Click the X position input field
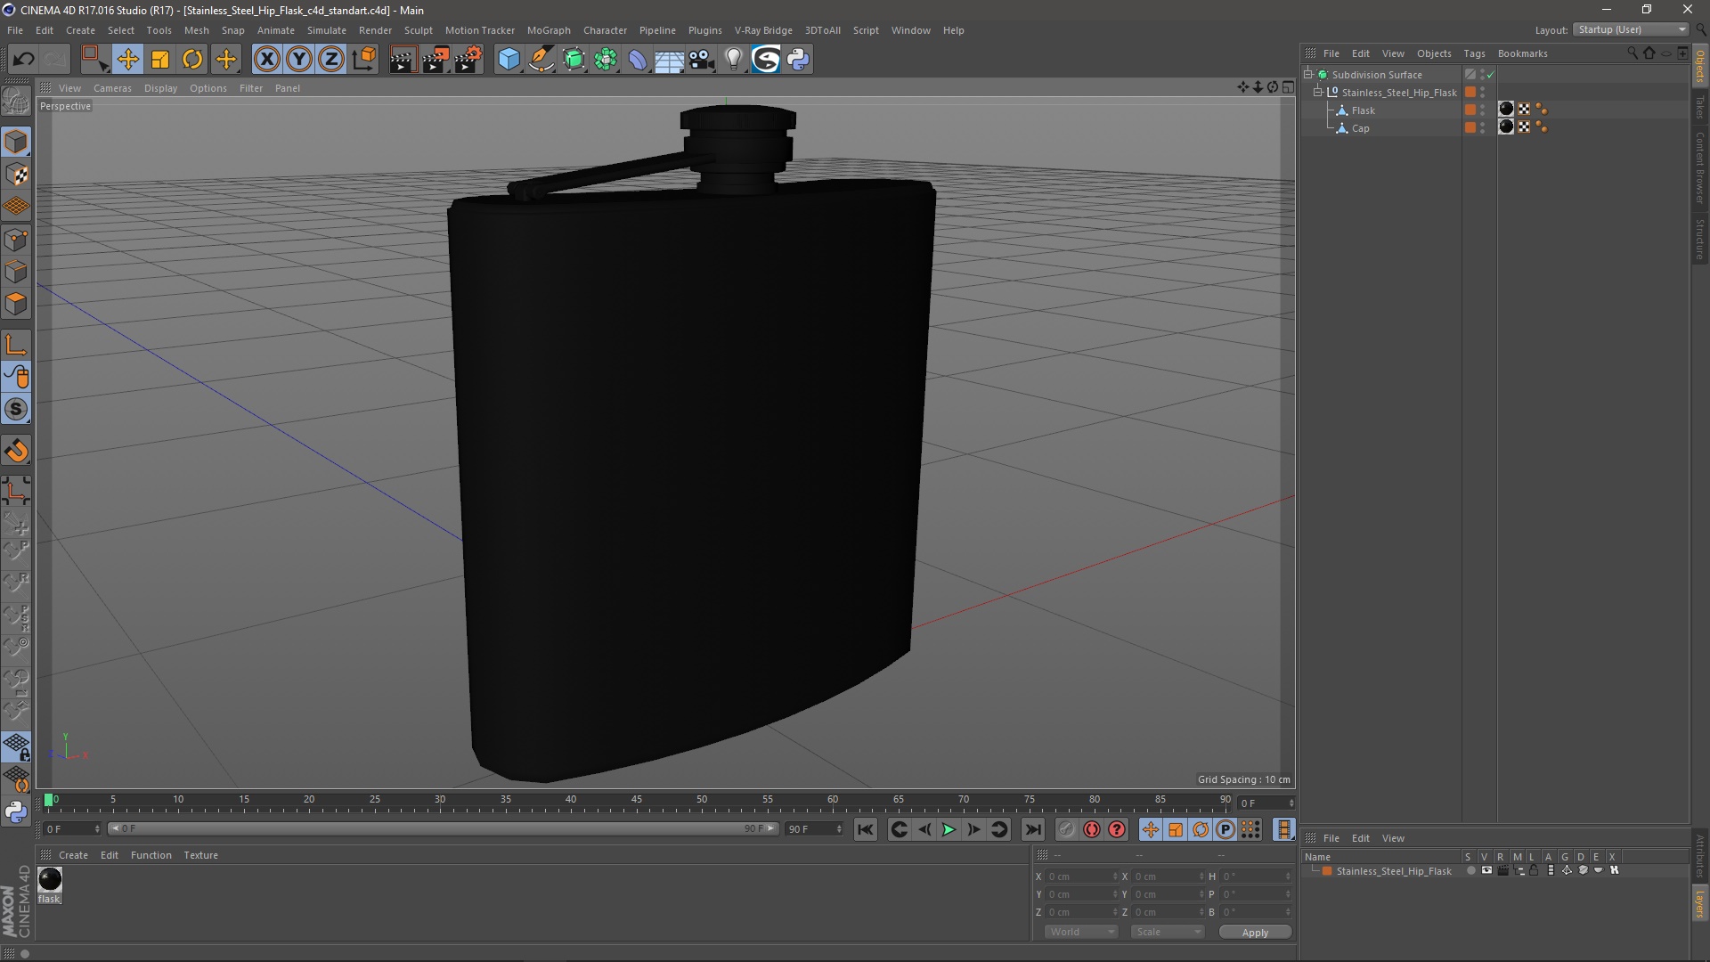This screenshot has height=962, width=1710. tap(1081, 877)
